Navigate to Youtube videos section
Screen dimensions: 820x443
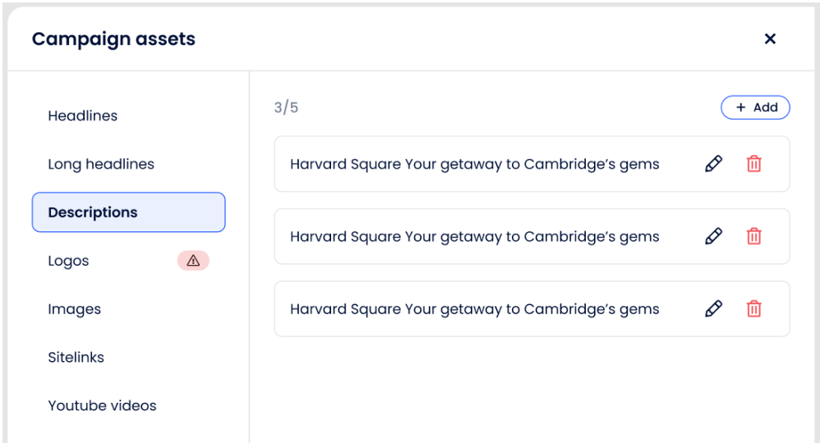click(x=102, y=406)
